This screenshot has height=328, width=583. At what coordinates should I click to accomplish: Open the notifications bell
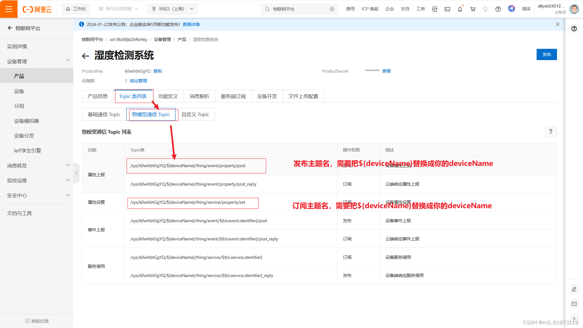click(x=460, y=9)
